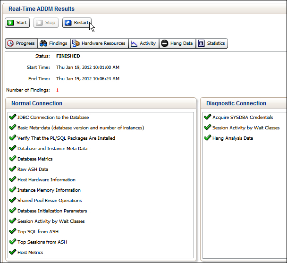Open the Hardware Resources tab
This screenshot has height=263, width=287.
coord(100,43)
